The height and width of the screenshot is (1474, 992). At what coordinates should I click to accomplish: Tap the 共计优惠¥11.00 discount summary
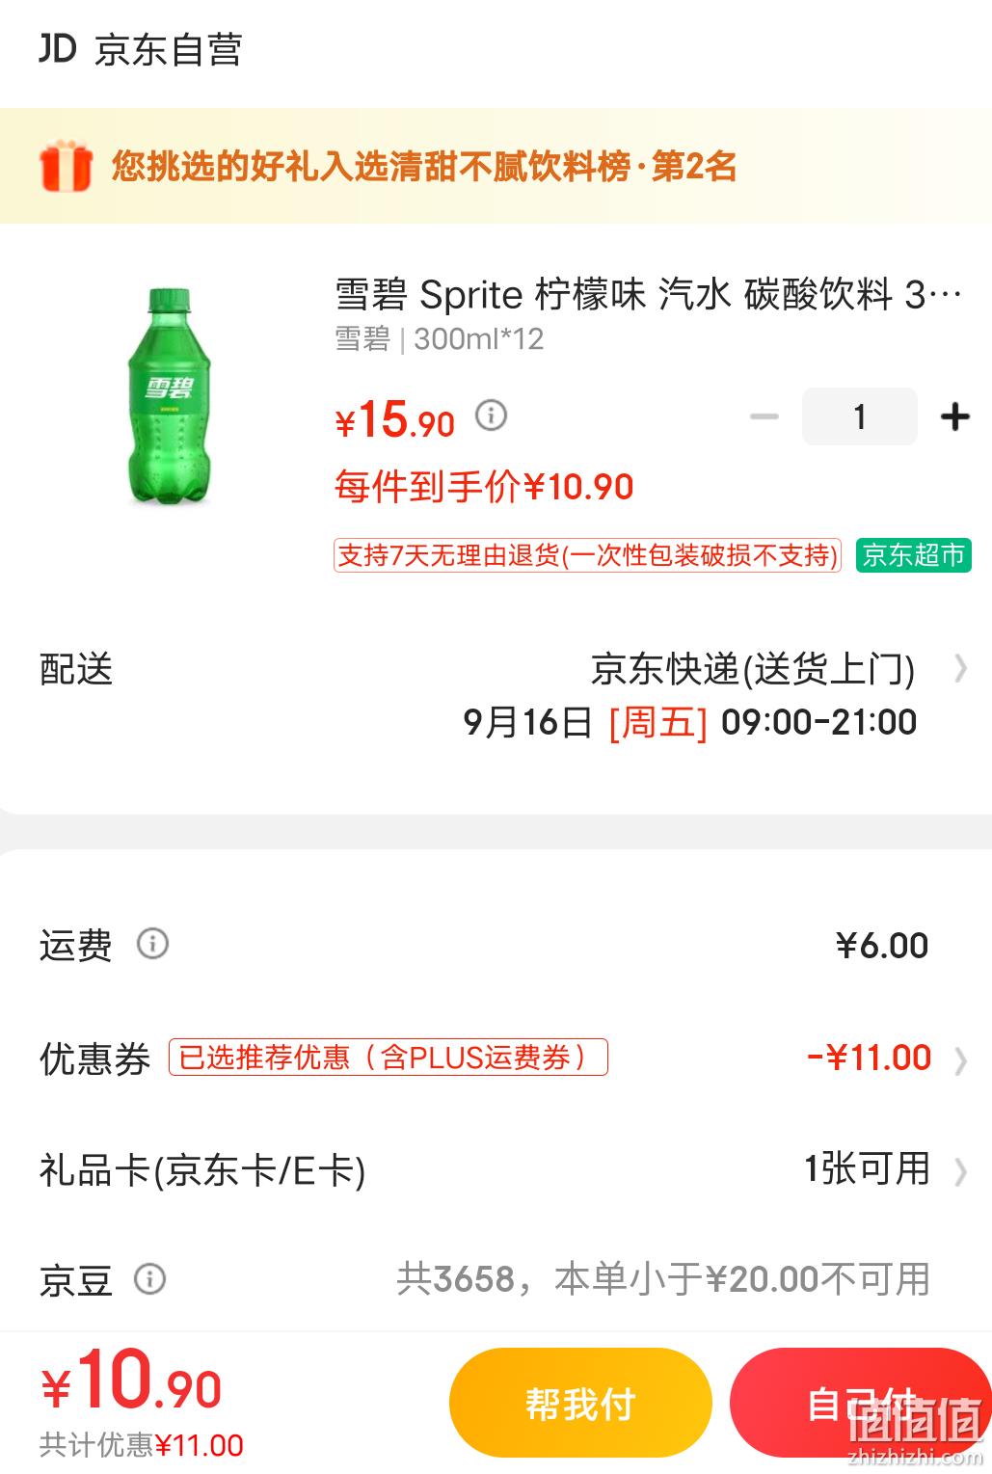[x=142, y=1445]
